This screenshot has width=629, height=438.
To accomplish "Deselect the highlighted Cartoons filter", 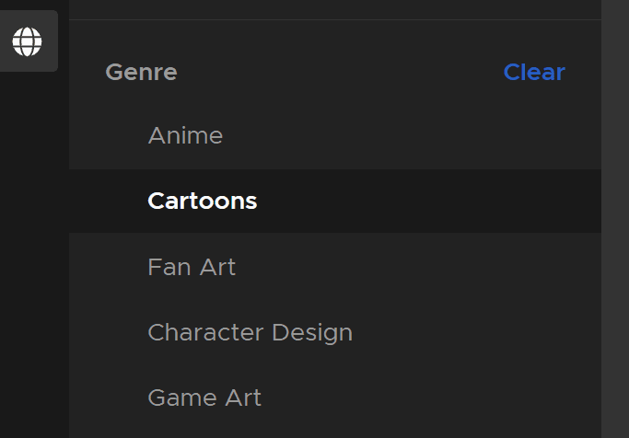I will click(x=202, y=201).
